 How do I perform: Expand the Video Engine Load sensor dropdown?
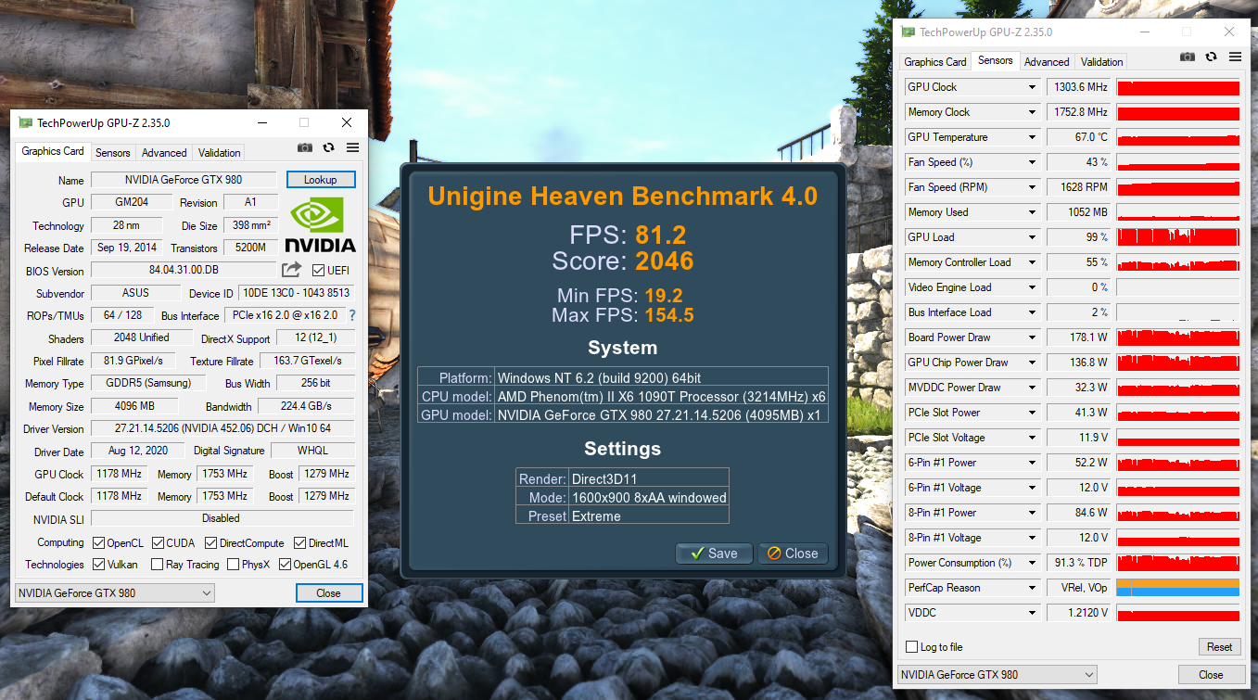(1032, 287)
